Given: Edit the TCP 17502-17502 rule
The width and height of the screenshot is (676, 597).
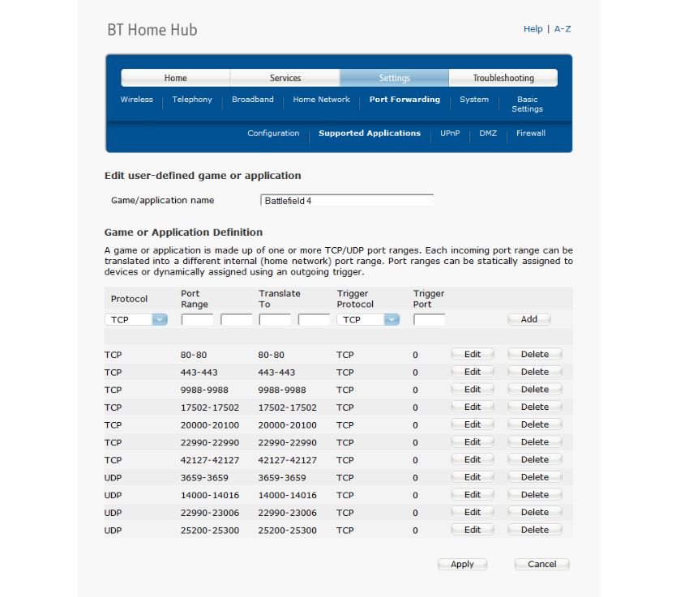Looking at the screenshot, I should point(473,407).
